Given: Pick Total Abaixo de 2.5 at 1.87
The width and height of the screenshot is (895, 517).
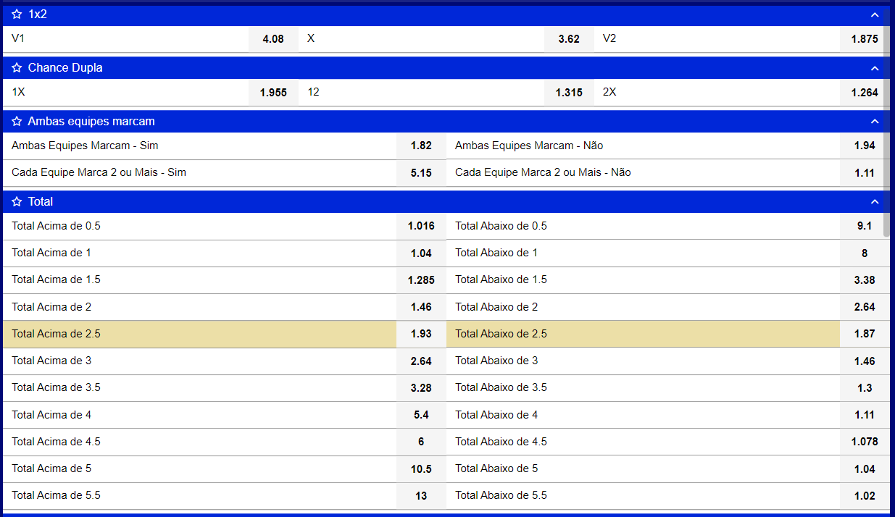Looking at the screenshot, I should click(865, 334).
